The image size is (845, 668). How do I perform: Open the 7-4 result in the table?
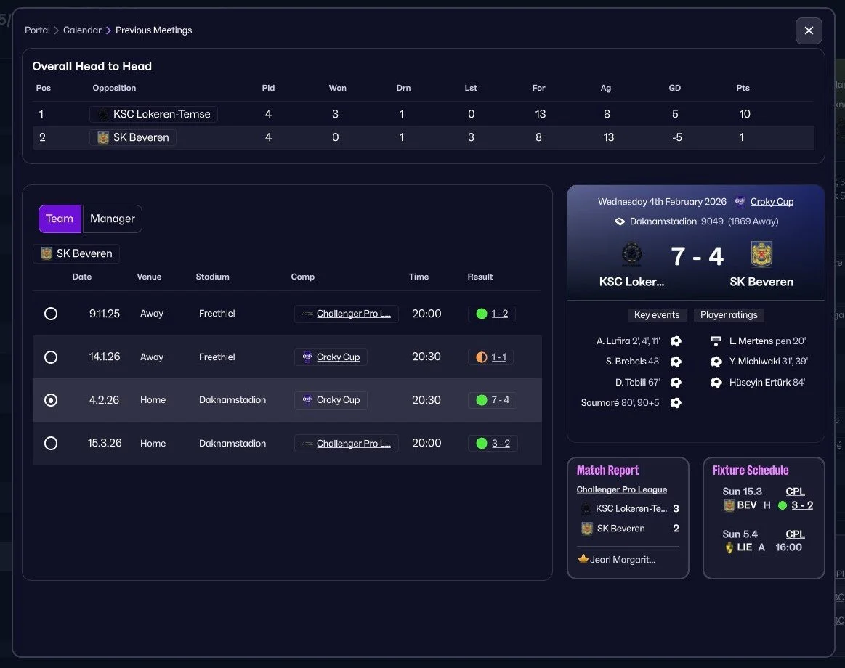click(500, 400)
